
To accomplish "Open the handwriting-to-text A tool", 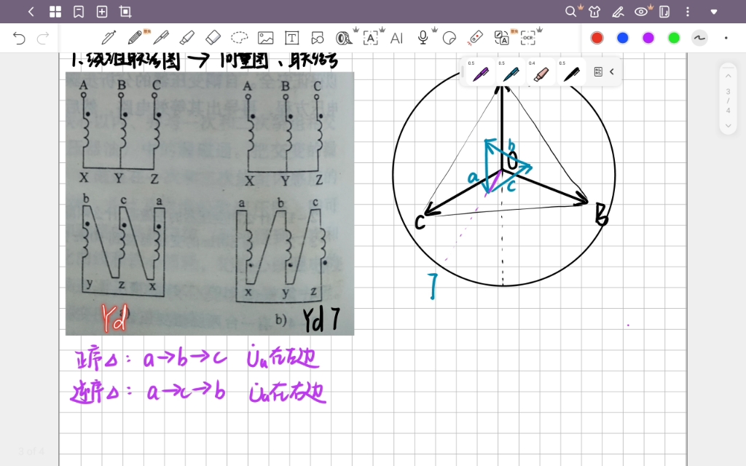I will coord(370,38).
